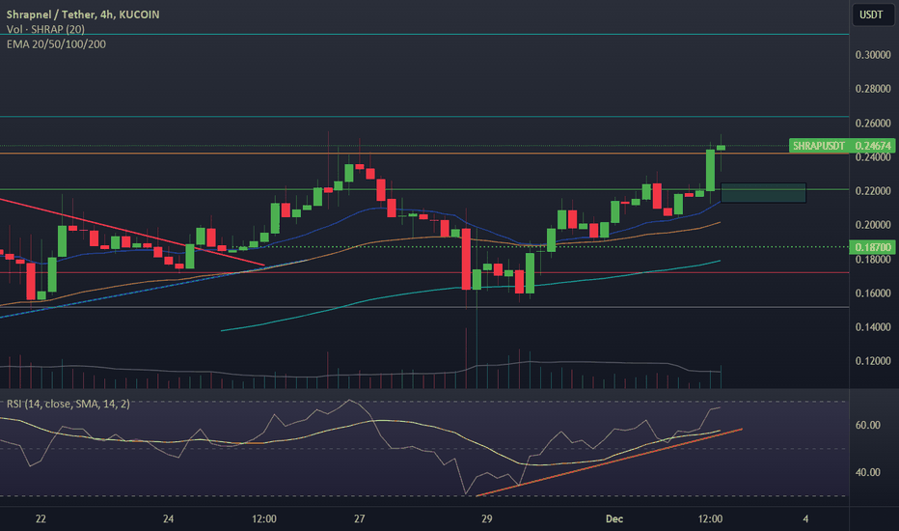The image size is (899, 531).
Task: Click the USDT currency button
Action: [x=871, y=14]
